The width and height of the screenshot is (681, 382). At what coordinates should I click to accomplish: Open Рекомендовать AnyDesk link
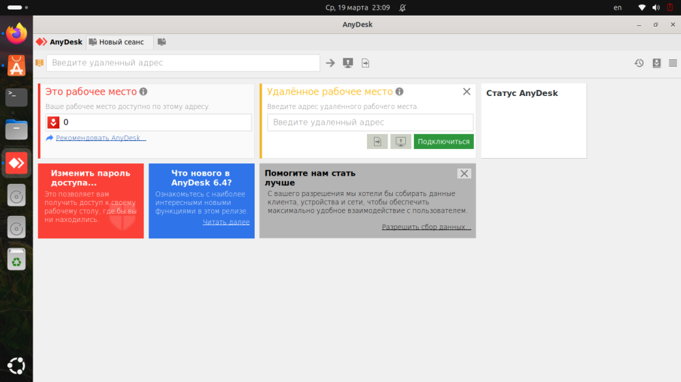pos(101,138)
